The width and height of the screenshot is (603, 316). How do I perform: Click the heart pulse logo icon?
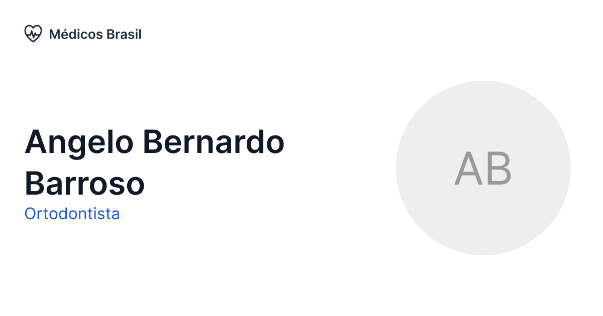33,34
